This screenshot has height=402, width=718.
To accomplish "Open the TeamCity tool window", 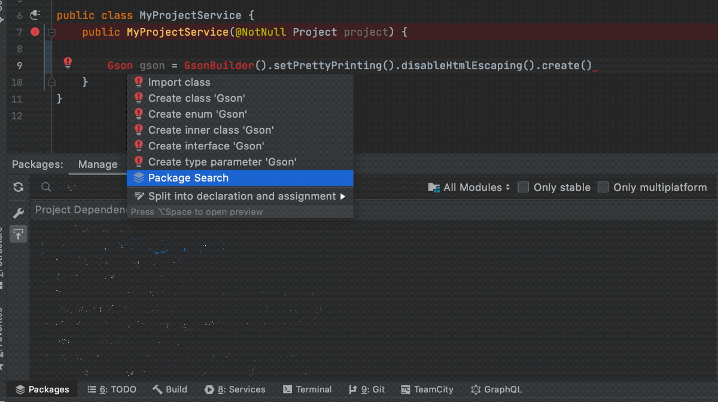I will click(427, 389).
